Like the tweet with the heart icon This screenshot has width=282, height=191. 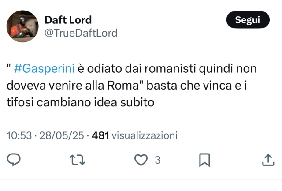[x=141, y=161]
